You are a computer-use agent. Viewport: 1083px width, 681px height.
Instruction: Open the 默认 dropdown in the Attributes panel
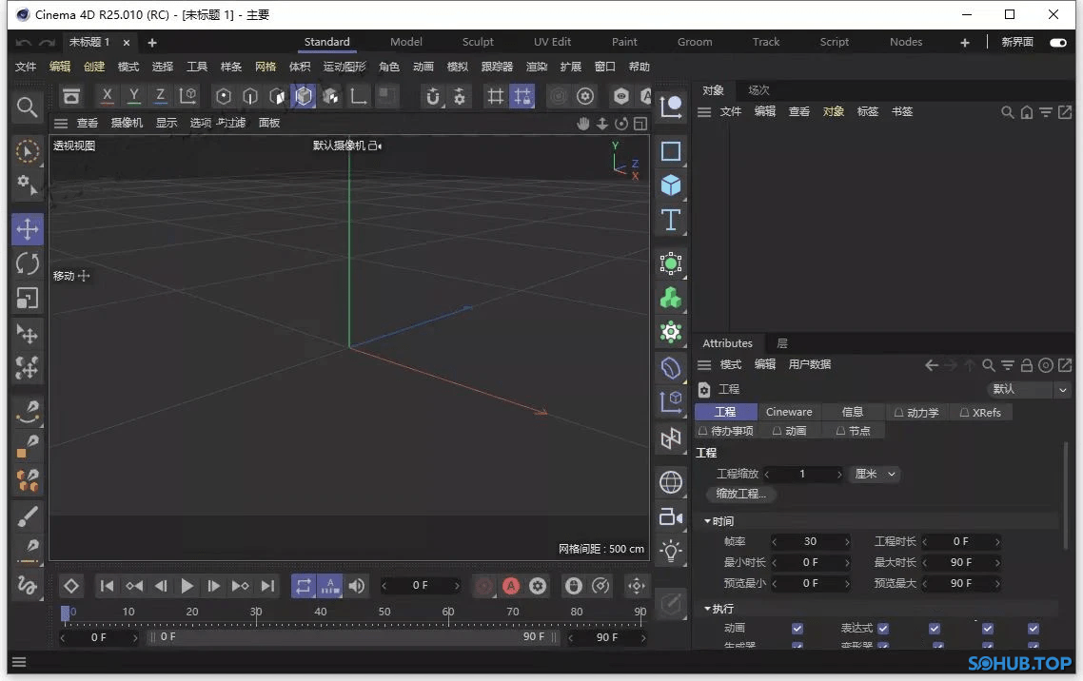tap(1028, 389)
